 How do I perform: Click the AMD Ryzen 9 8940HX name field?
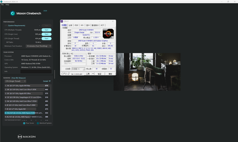tap(86, 30)
